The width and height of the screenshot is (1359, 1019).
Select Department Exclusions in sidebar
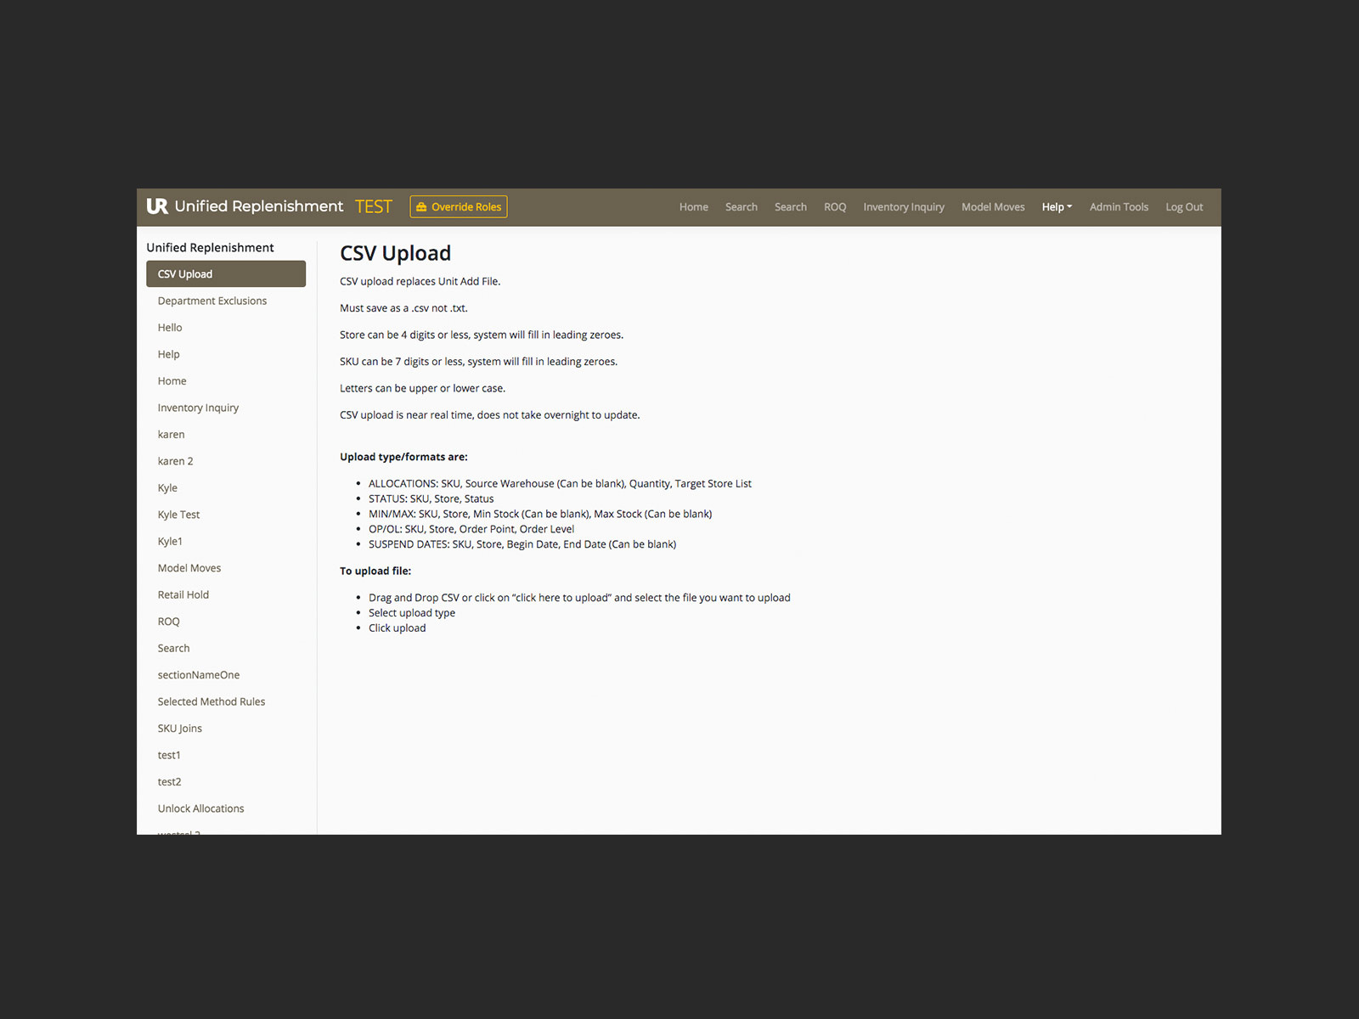tap(212, 301)
